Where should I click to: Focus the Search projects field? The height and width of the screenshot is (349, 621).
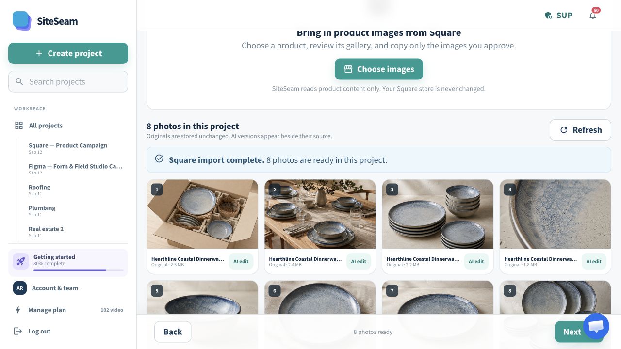[68, 82]
